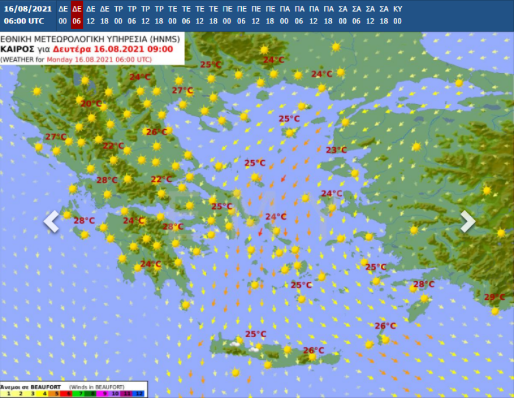514x398 pixels.
Task: Go back using the left arrow
Action: (x=51, y=221)
